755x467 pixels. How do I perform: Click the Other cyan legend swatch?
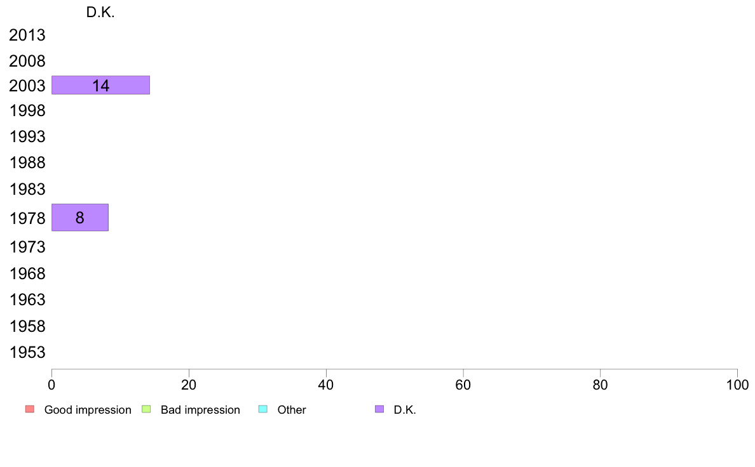pos(263,409)
